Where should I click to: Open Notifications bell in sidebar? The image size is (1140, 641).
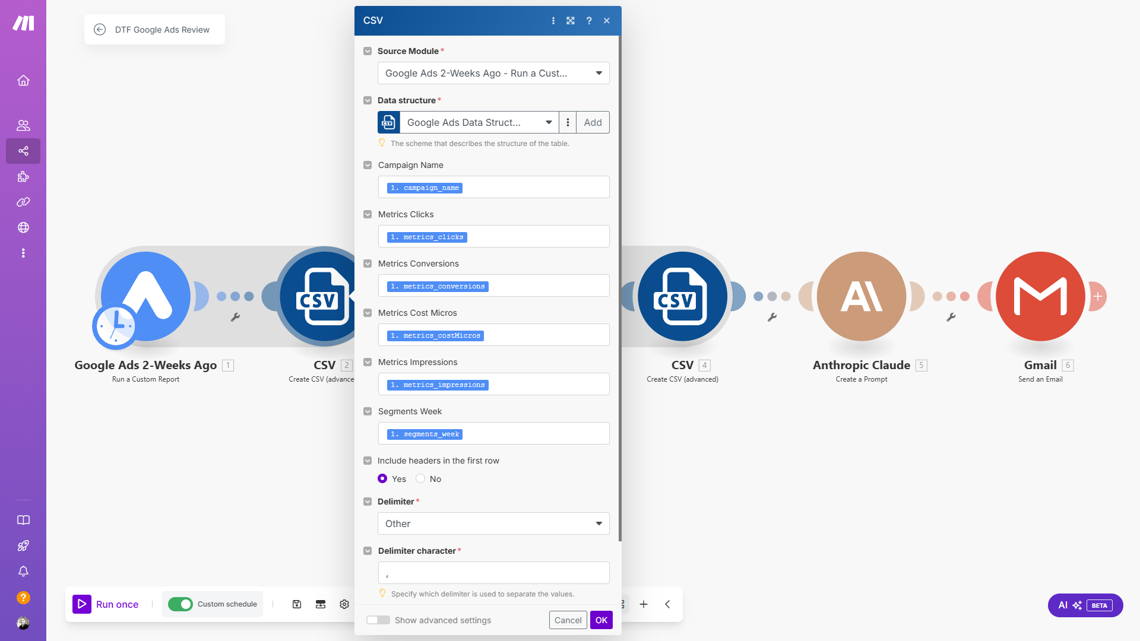point(23,571)
